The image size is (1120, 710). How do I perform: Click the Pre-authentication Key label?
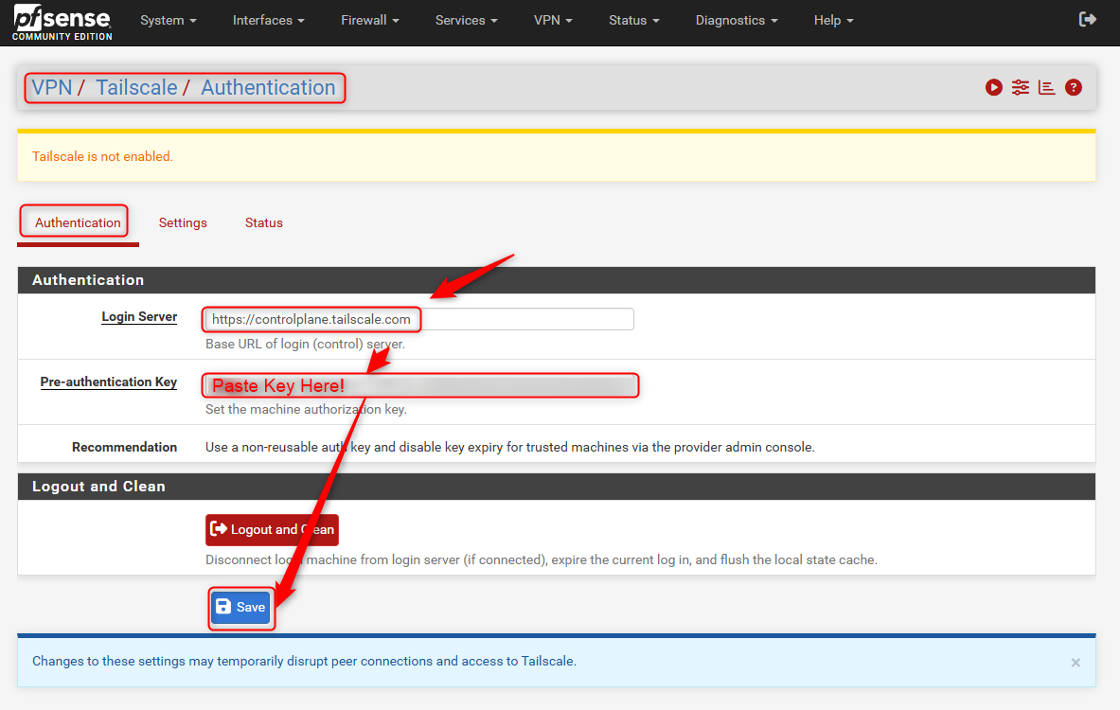point(109,382)
